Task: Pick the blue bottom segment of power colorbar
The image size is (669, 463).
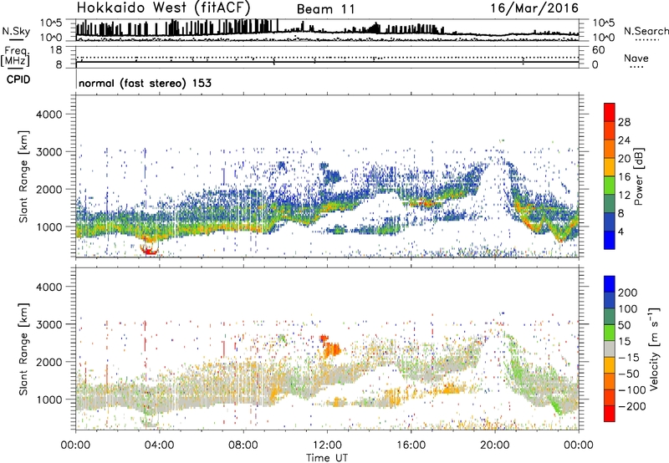Action: pos(610,240)
